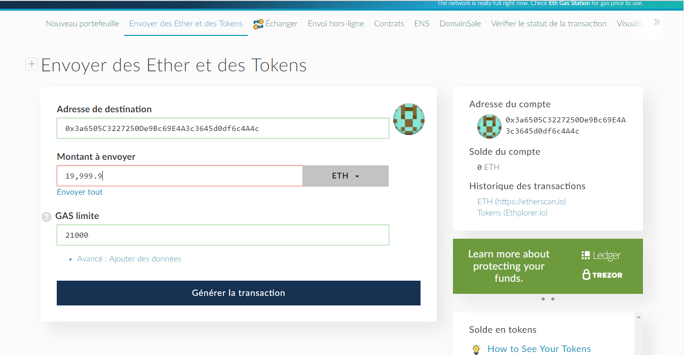The width and height of the screenshot is (684, 355).
Task: Click the token panel scrollbar up arrow
Action: coord(638,317)
